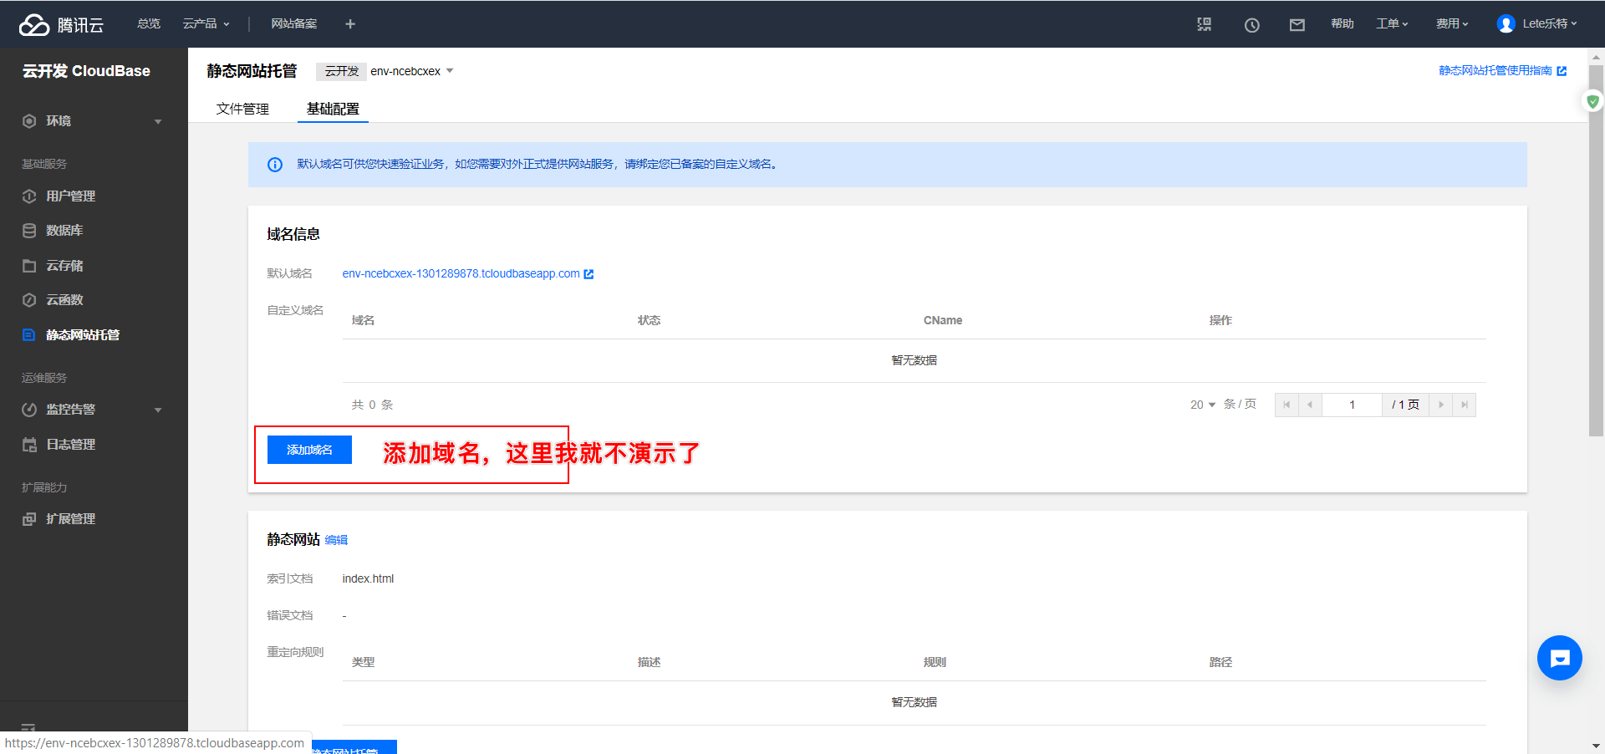The image size is (1605, 754).
Task: Click the page number input field
Action: point(1351,405)
